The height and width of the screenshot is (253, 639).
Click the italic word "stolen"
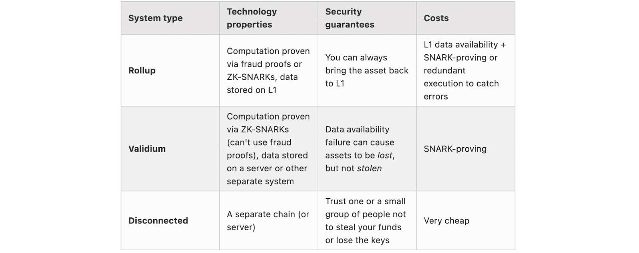point(369,168)
